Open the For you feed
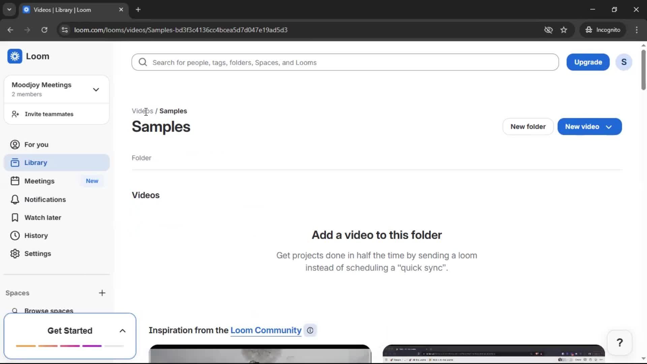Screen dimensions: 647x364 point(36,145)
